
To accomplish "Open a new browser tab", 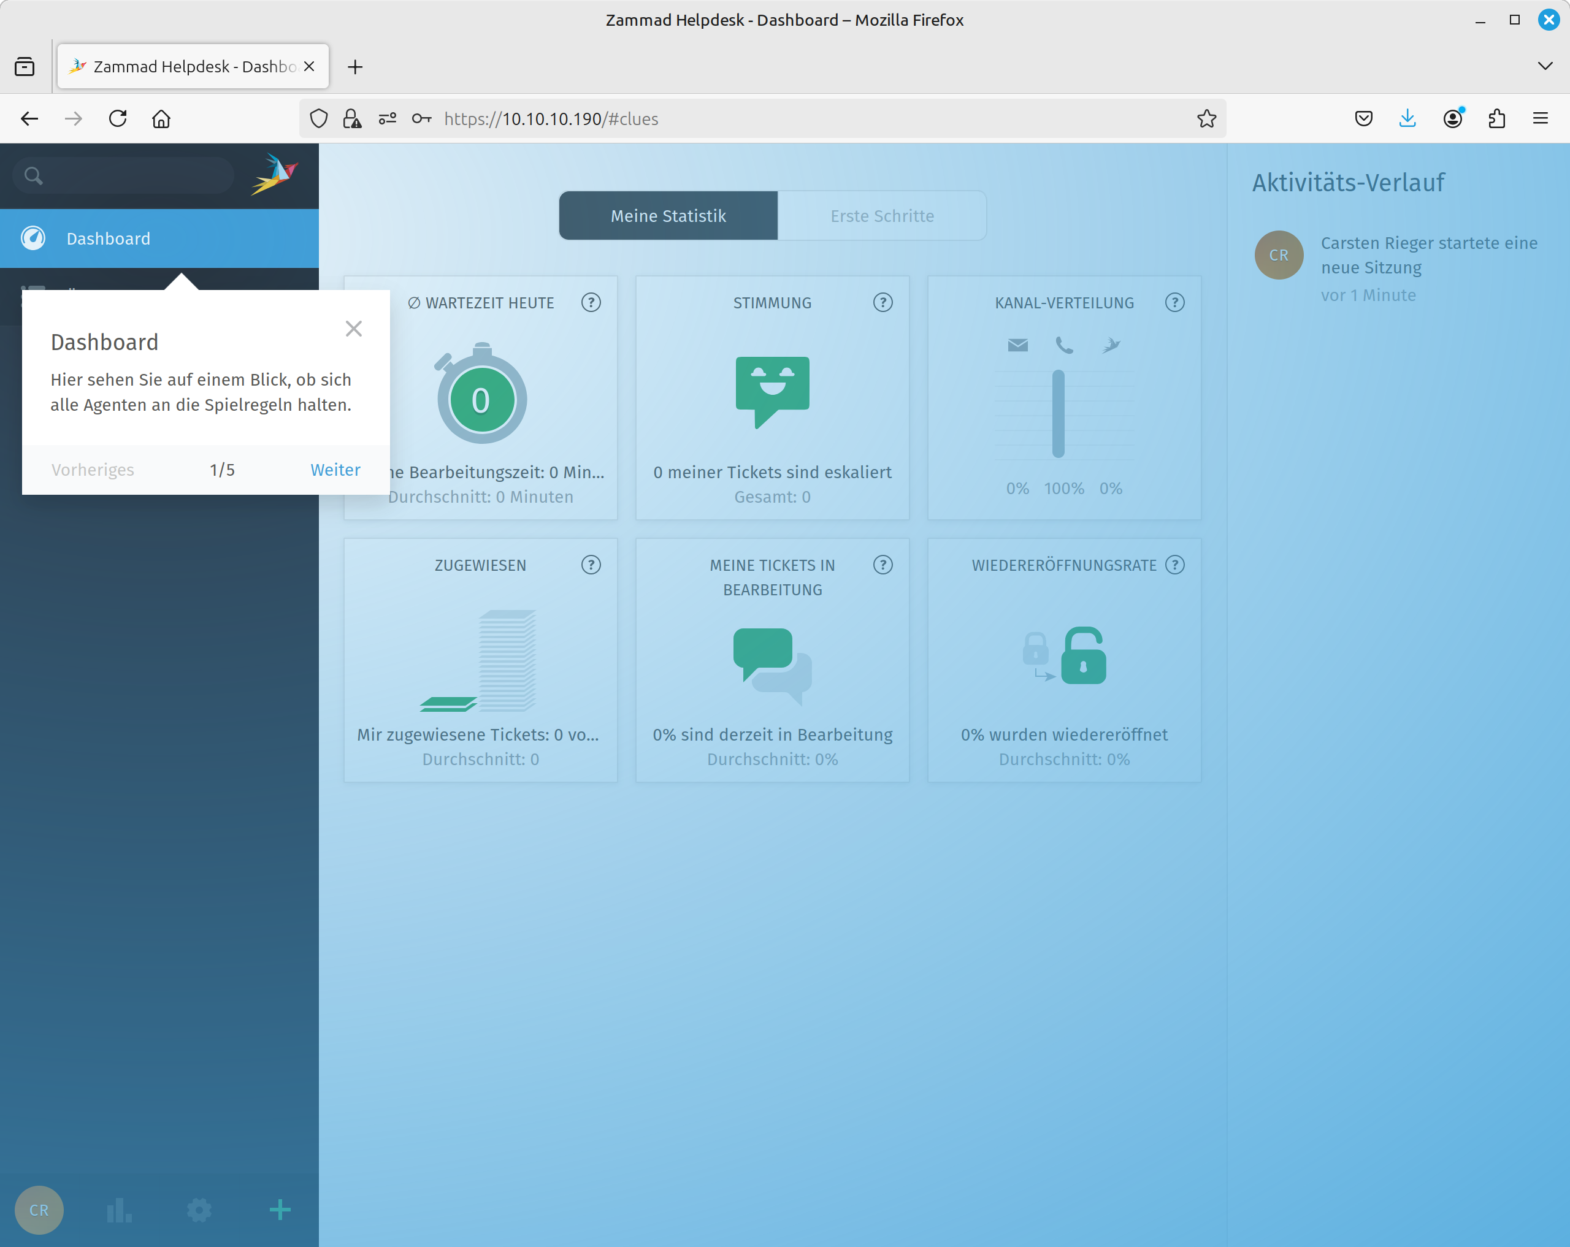I will 354,67.
